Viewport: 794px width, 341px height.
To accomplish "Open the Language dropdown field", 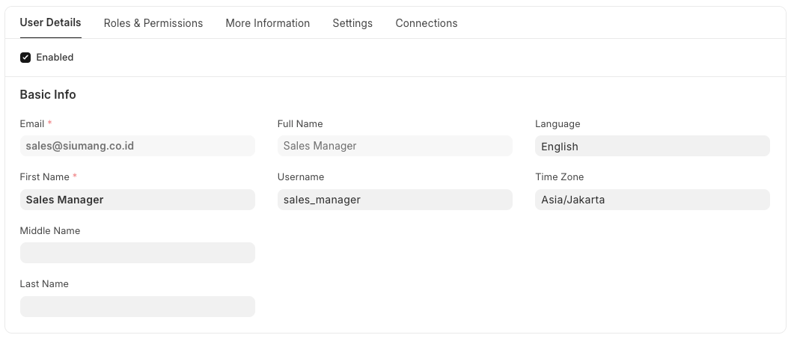I will [653, 147].
